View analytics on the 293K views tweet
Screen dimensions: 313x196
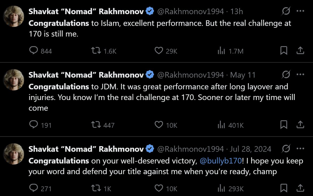pos(221,188)
